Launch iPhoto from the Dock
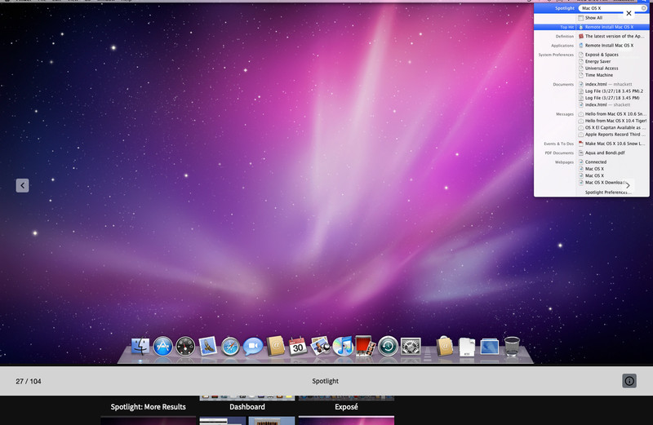Viewport: 653px width, 425px height. click(x=320, y=346)
